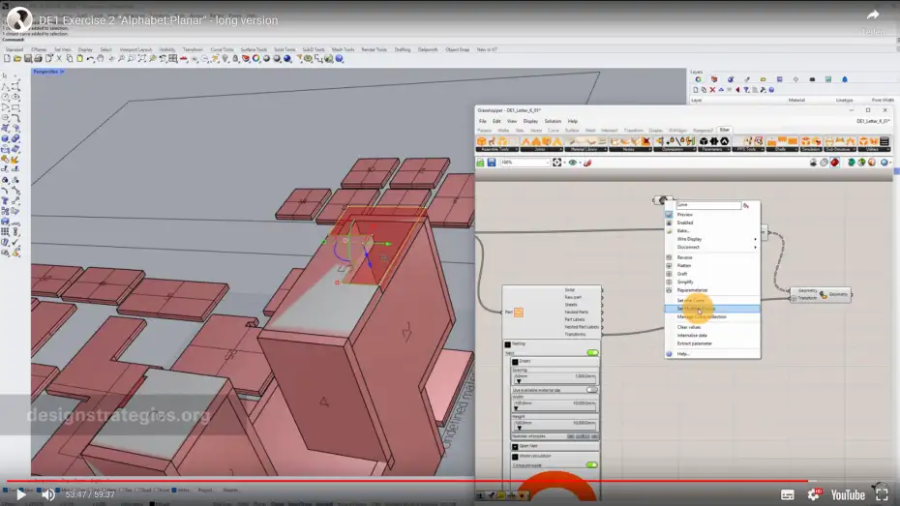Click the Geometry transform component icon
Viewport: 900px width, 506px height.
click(x=824, y=294)
